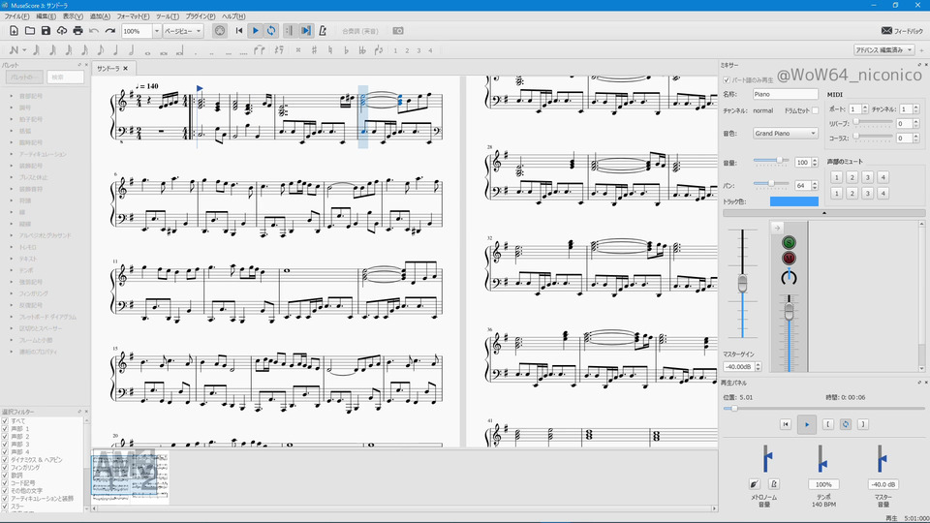Collapse the mixer details with the arrow bar
Viewport: 930px width, 523px height.
(823, 213)
